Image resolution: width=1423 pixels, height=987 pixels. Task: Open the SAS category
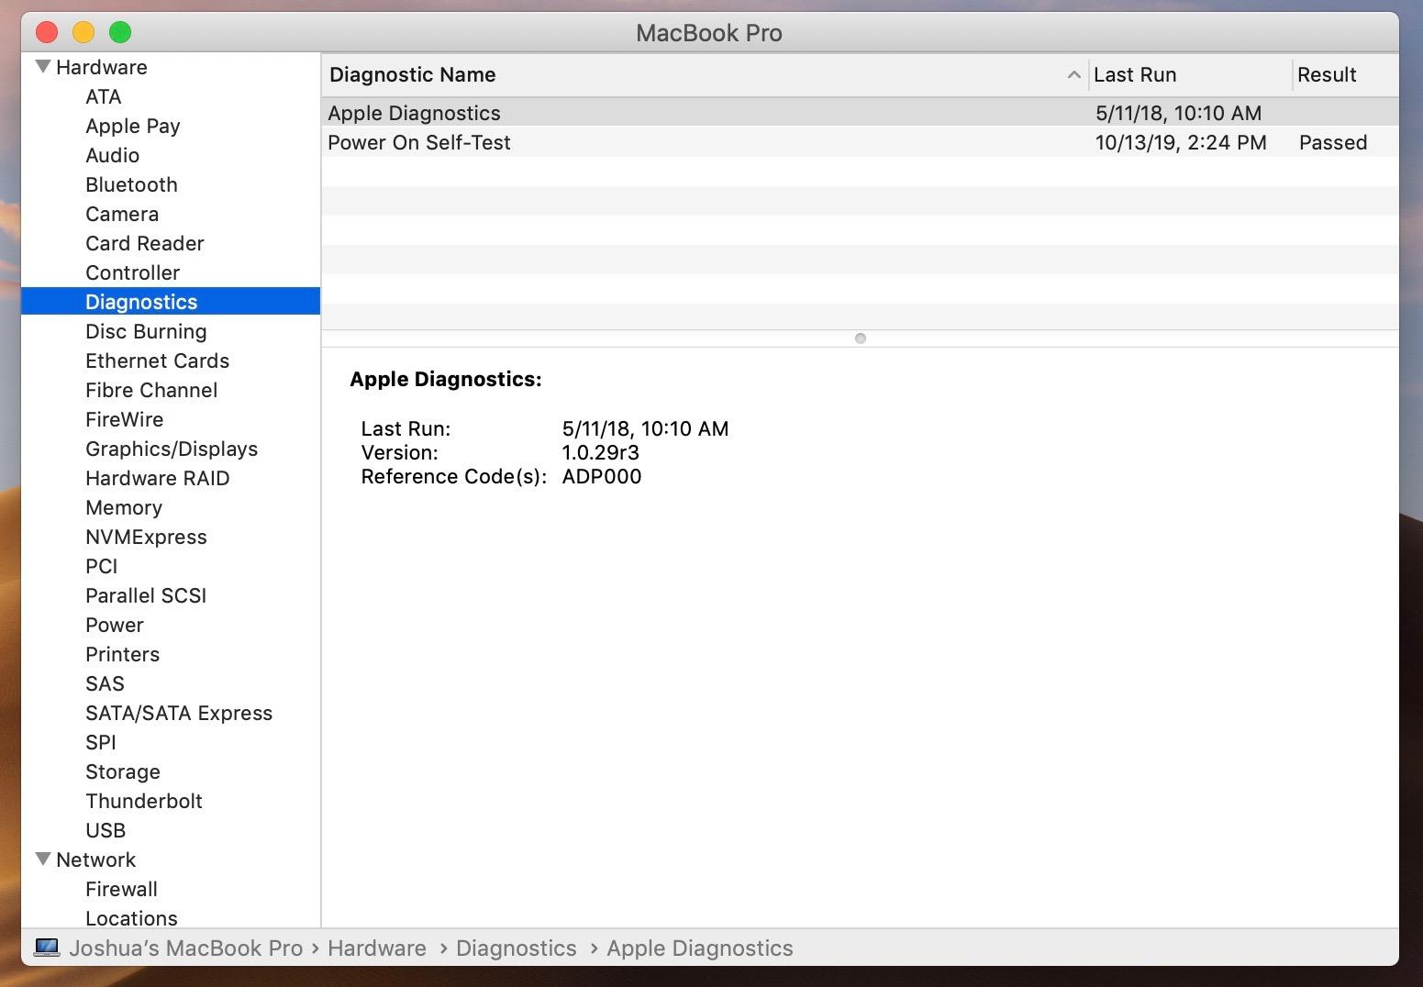click(105, 683)
